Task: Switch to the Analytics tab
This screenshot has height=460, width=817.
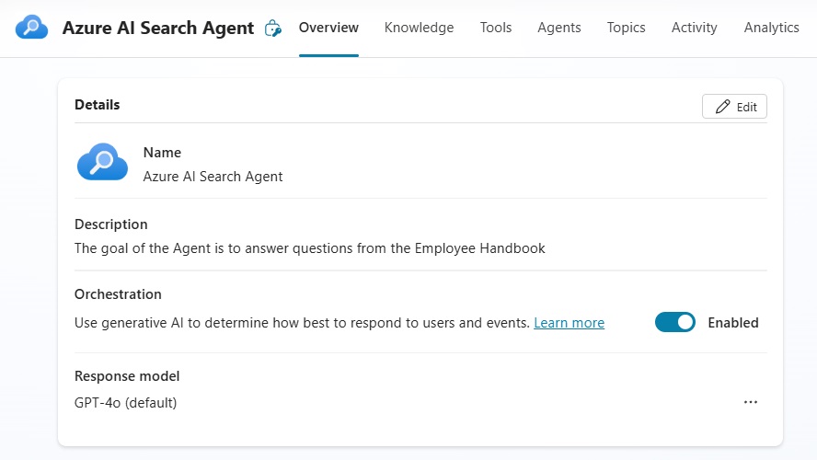Action: coord(771,28)
